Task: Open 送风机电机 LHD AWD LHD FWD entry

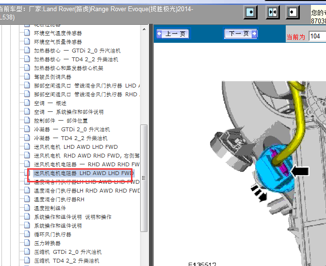Action: [x=76, y=147]
